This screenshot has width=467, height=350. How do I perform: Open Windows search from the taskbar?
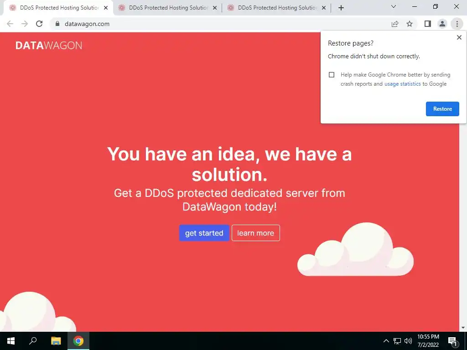(x=33, y=341)
